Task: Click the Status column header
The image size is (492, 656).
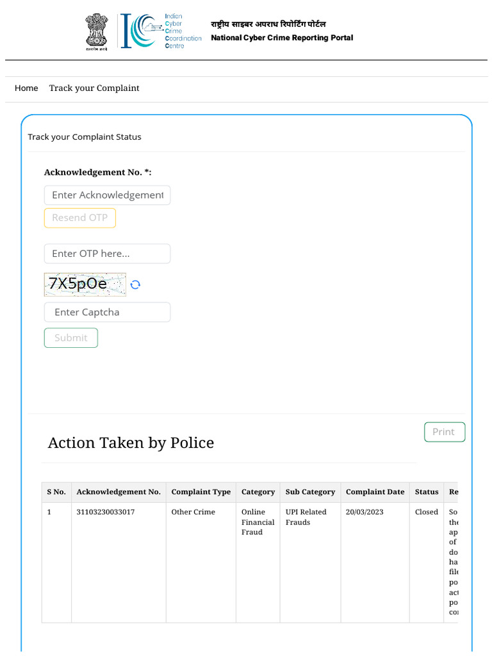Action: click(427, 492)
